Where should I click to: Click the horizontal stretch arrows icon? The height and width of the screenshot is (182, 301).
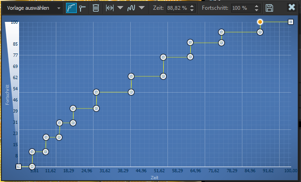(x=110, y=8)
